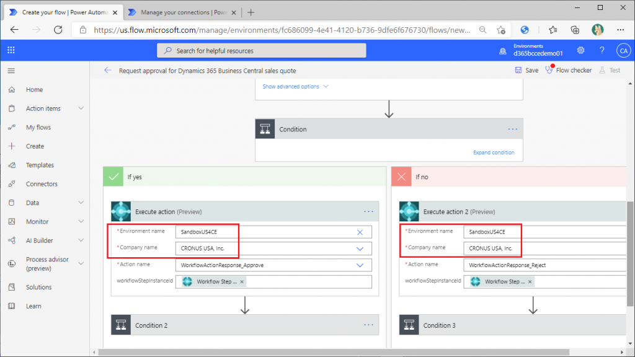635x357 pixels.
Task: Click the Learn book icon
Action: 12,306
